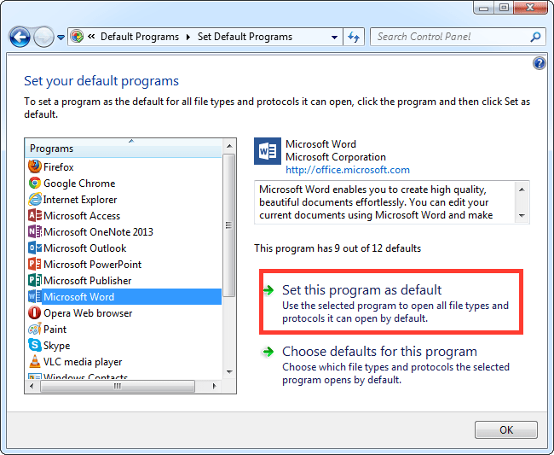
Task: Select the VLC media player cone icon
Action: (35, 362)
